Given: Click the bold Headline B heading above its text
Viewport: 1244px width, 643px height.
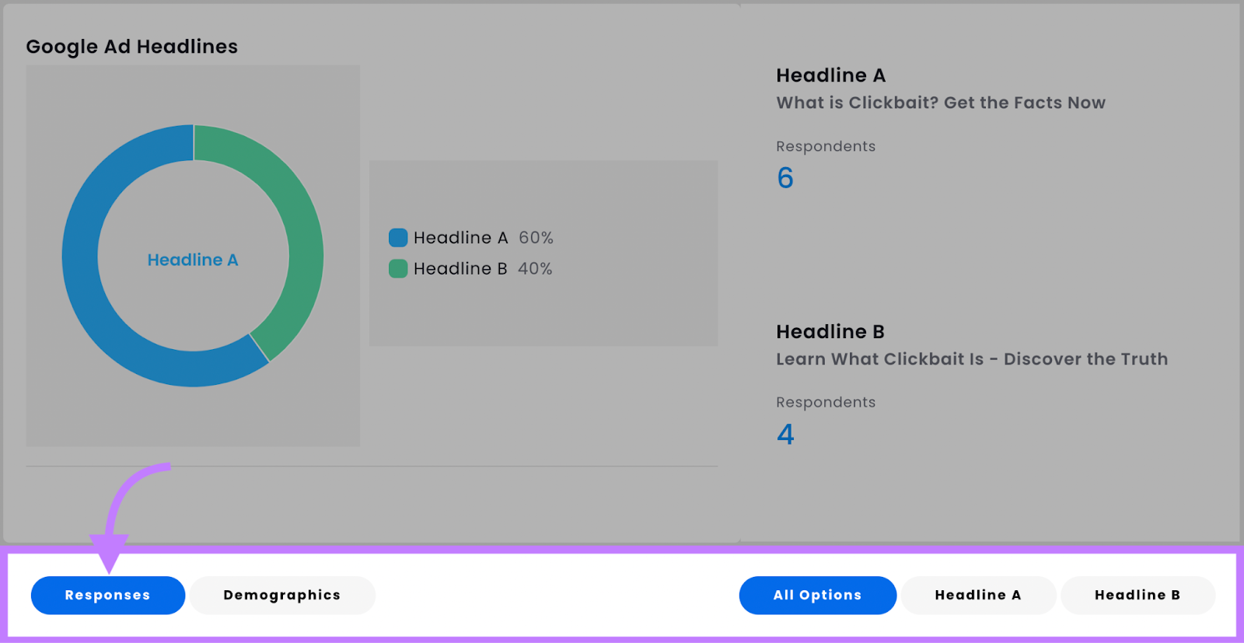Looking at the screenshot, I should [x=830, y=332].
